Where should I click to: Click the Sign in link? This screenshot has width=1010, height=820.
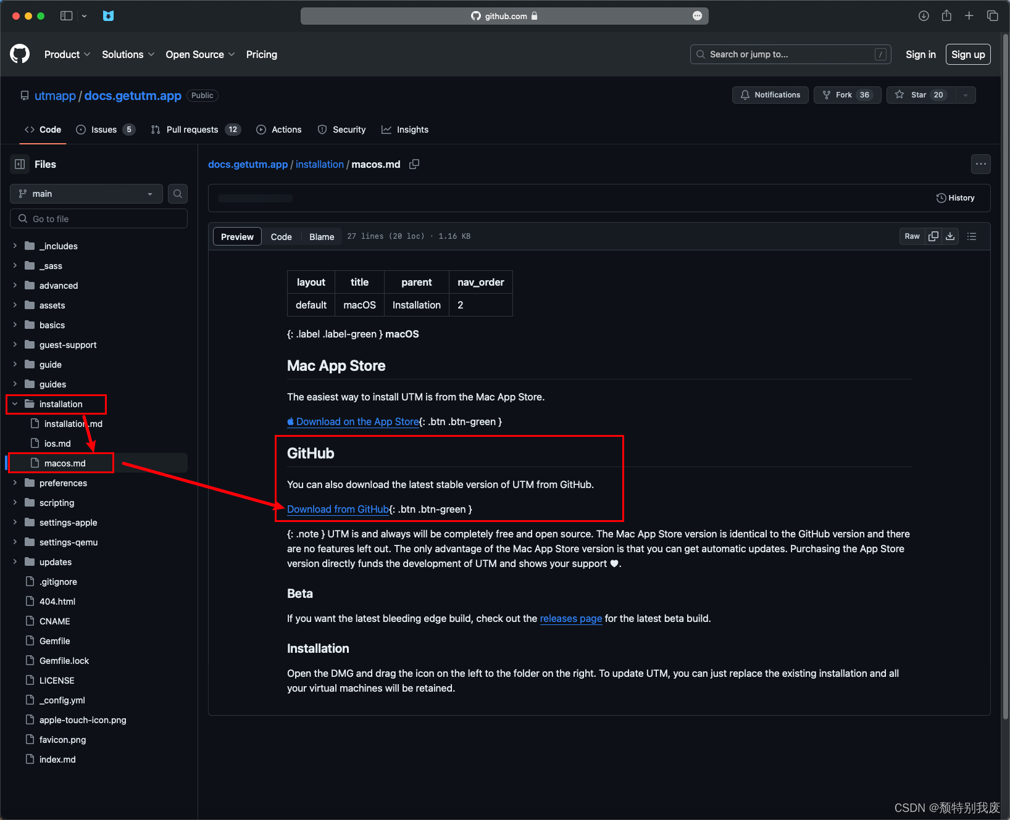point(920,54)
